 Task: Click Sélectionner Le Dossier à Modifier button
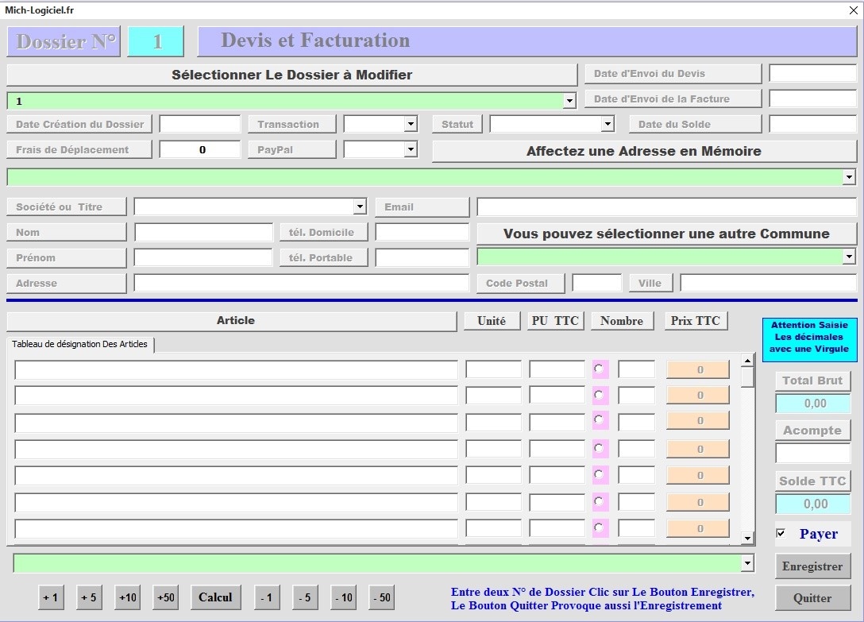[x=292, y=75]
